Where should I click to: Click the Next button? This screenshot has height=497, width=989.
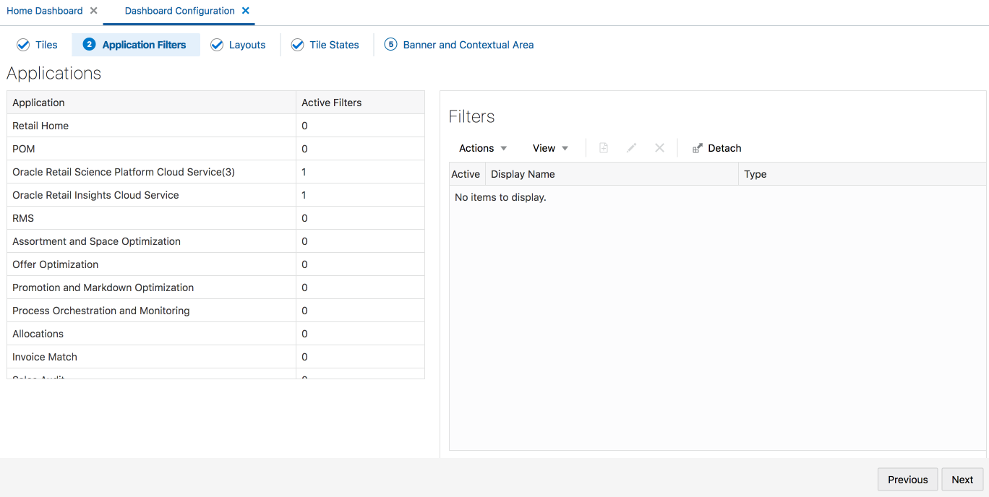[962, 479]
